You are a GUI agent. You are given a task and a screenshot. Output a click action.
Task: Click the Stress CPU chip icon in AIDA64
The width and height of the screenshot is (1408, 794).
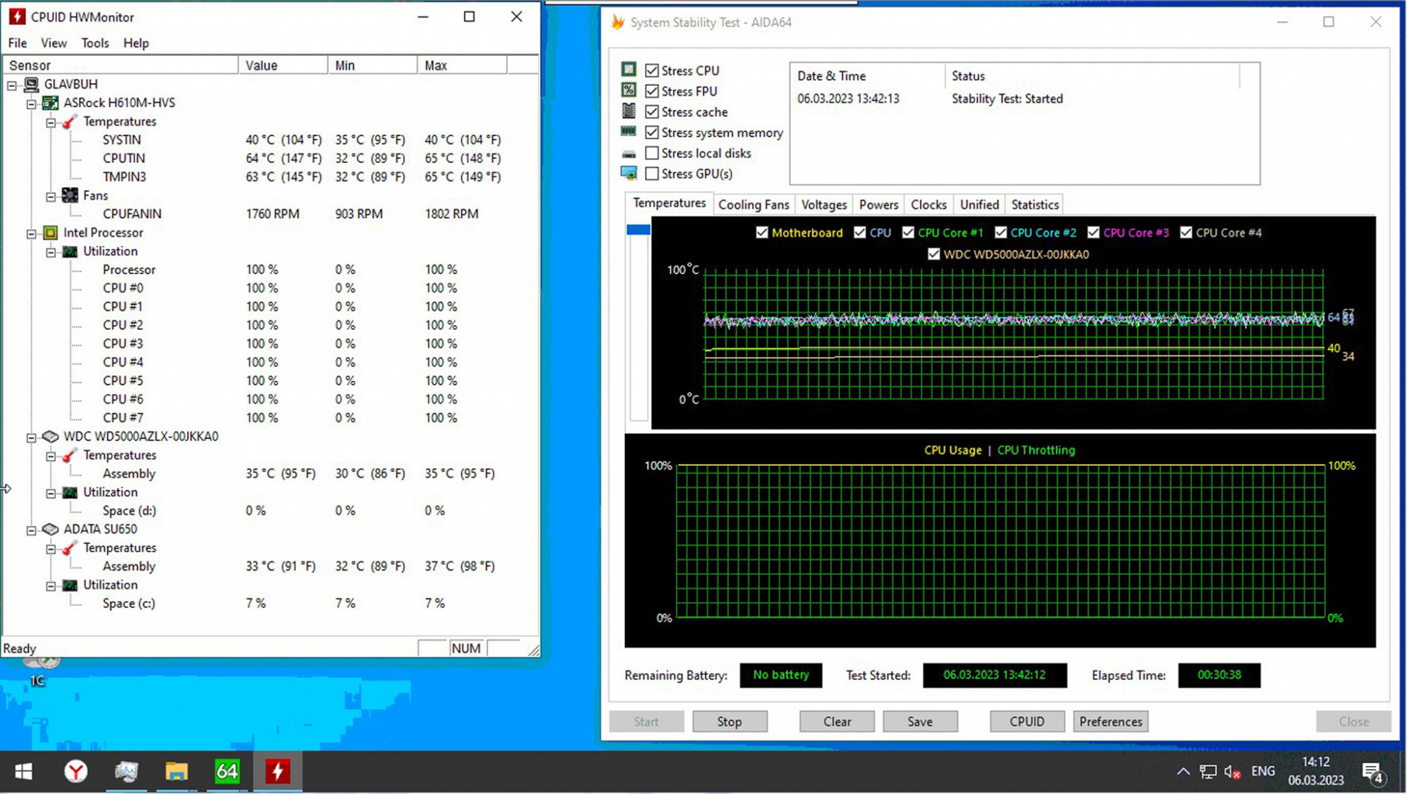(x=628, y=69)
